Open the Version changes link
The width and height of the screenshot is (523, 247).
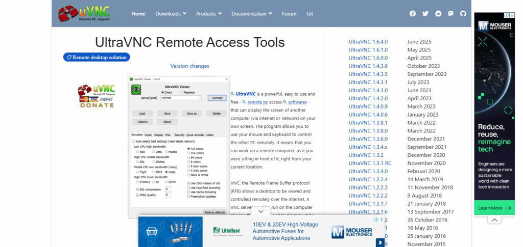[x=190, y=66]
